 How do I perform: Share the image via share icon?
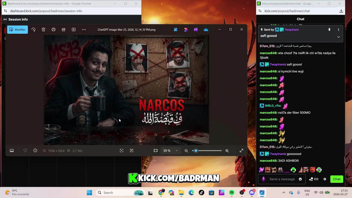pyautogui.click(x=64, y=30)
